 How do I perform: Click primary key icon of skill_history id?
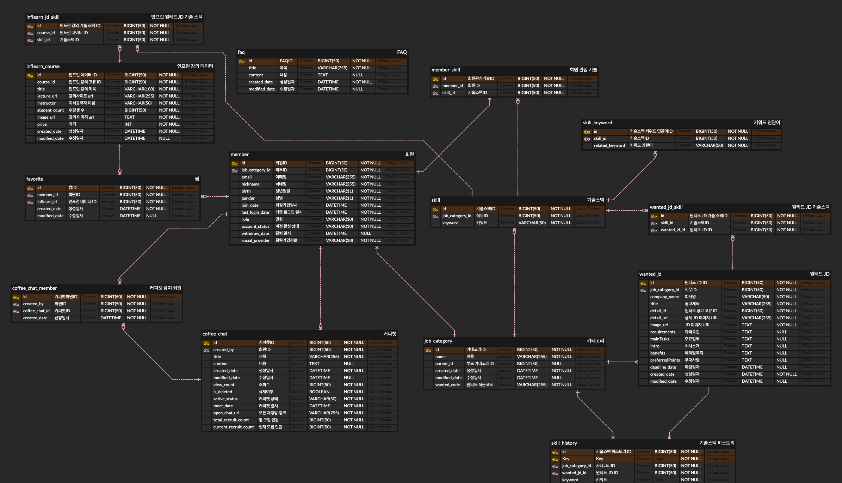(x=555, y=452)
